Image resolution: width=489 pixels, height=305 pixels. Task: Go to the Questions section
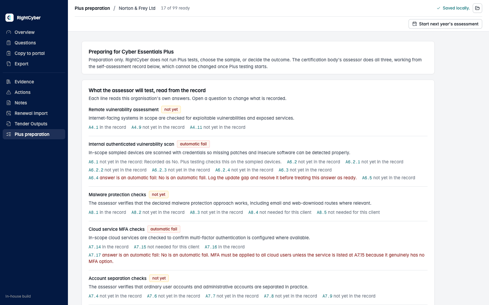point(34,43)
